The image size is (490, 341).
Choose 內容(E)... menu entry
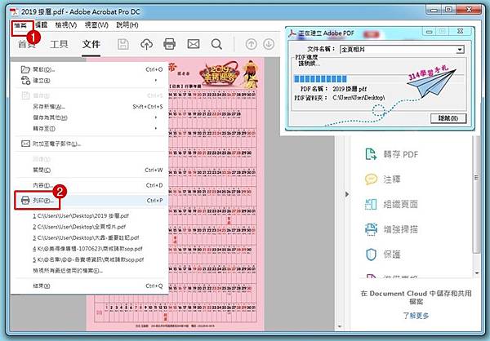(91, 185)
